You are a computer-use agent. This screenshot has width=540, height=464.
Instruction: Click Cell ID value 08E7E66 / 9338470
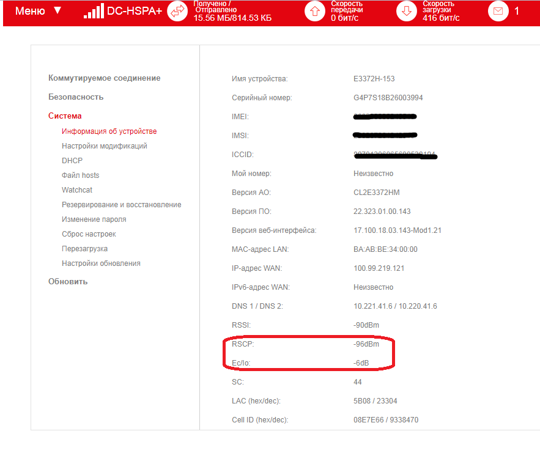tap(386, 419)
